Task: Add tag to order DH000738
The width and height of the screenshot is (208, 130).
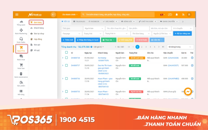Action: [192, 58]
